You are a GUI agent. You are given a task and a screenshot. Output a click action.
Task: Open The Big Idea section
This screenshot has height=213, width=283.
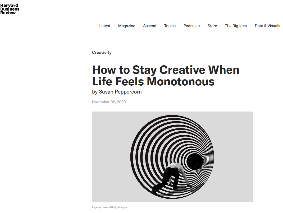click(236, 26)
